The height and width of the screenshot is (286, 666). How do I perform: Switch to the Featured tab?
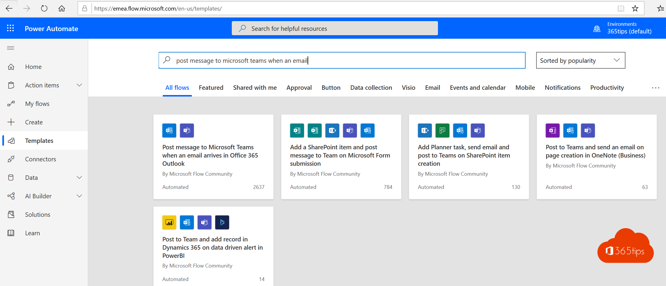211,88
